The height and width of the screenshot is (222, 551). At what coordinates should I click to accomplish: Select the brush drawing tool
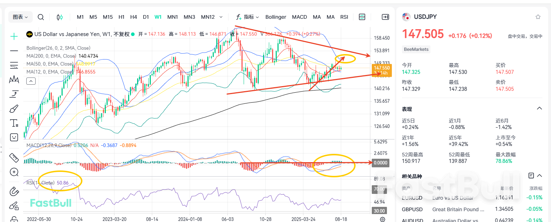[x=14, y=109]
